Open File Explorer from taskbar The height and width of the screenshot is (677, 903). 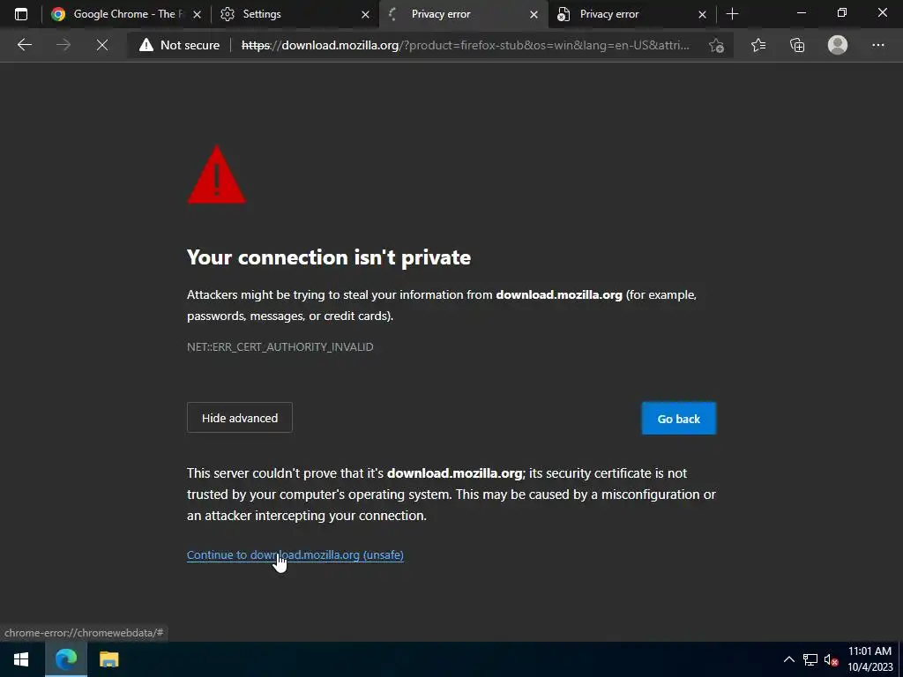[108, 659]
